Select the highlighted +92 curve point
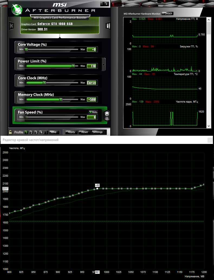 coord(97,189)
